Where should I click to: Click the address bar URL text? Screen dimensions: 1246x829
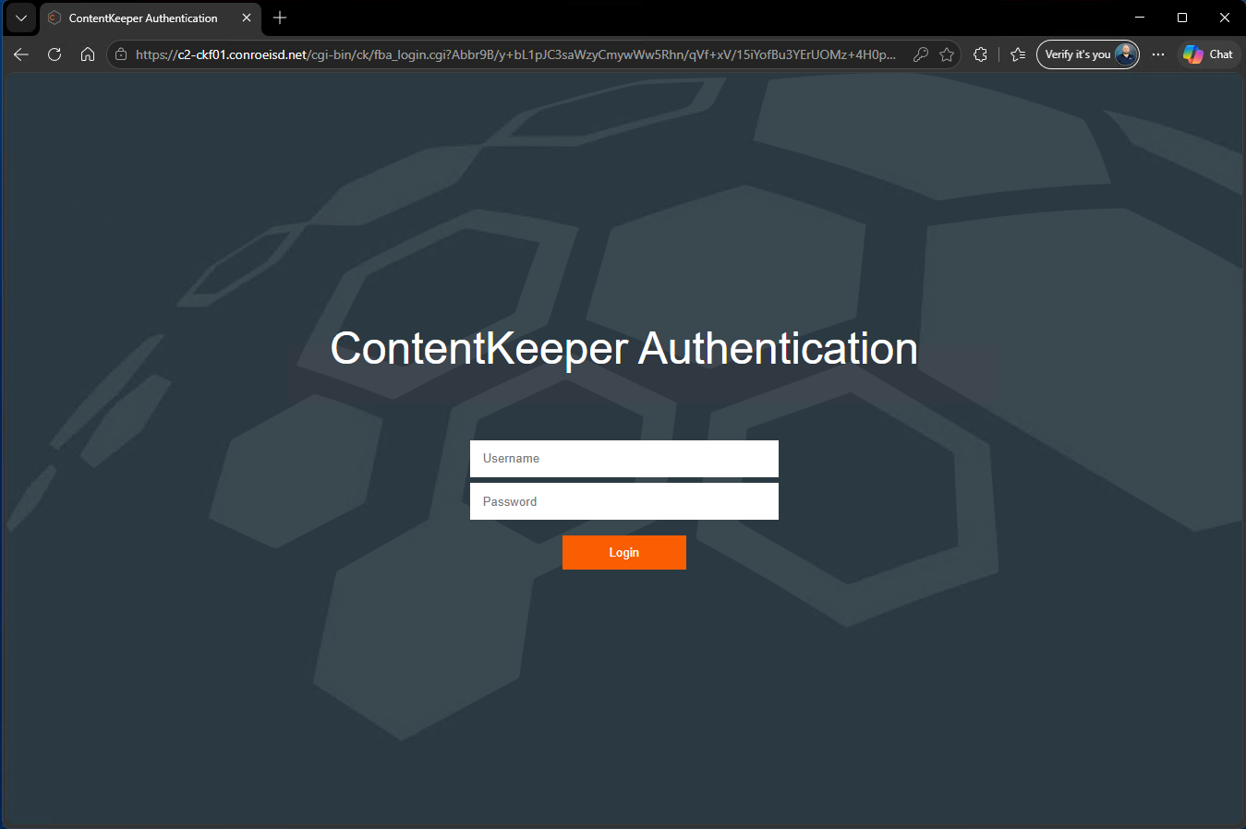point(515,54)
